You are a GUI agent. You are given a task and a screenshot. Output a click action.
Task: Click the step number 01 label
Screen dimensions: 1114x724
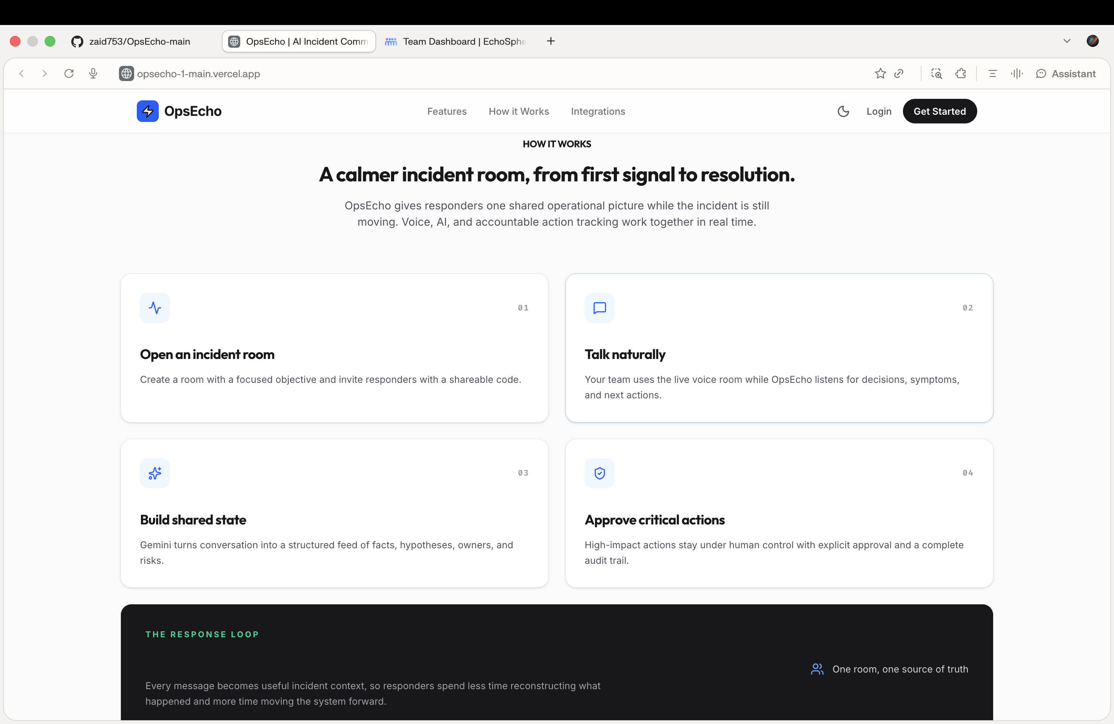coord(523,308)
